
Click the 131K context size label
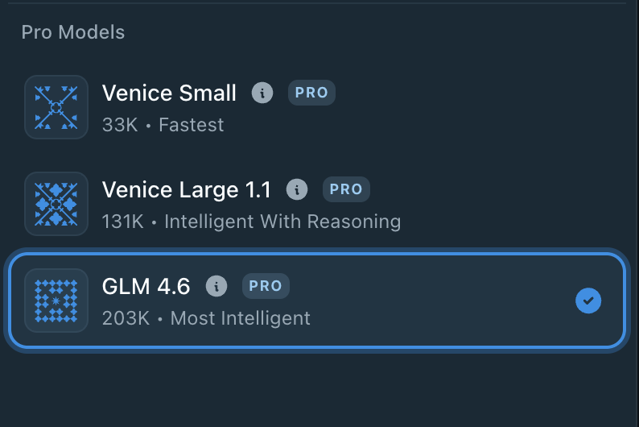pyautogui.click(x=123, y=222)
